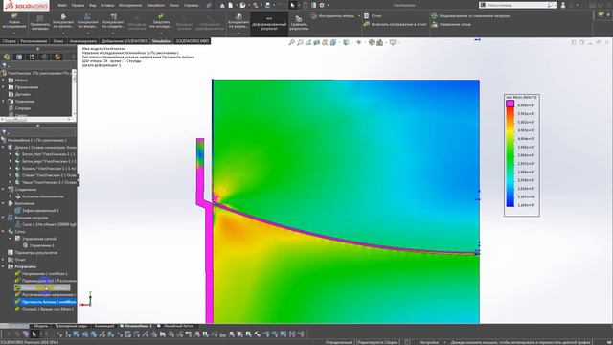Screen dimensions: 613x345
Task: Open the Tools (Инструменты) menu
Action: pos(130,6)
